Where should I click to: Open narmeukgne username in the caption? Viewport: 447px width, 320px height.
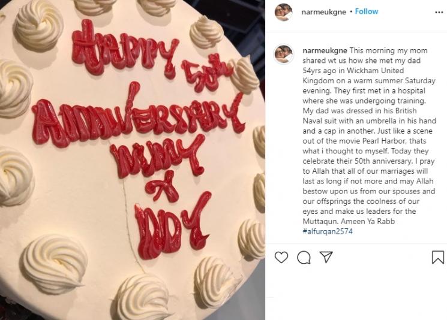coord(325,51)
